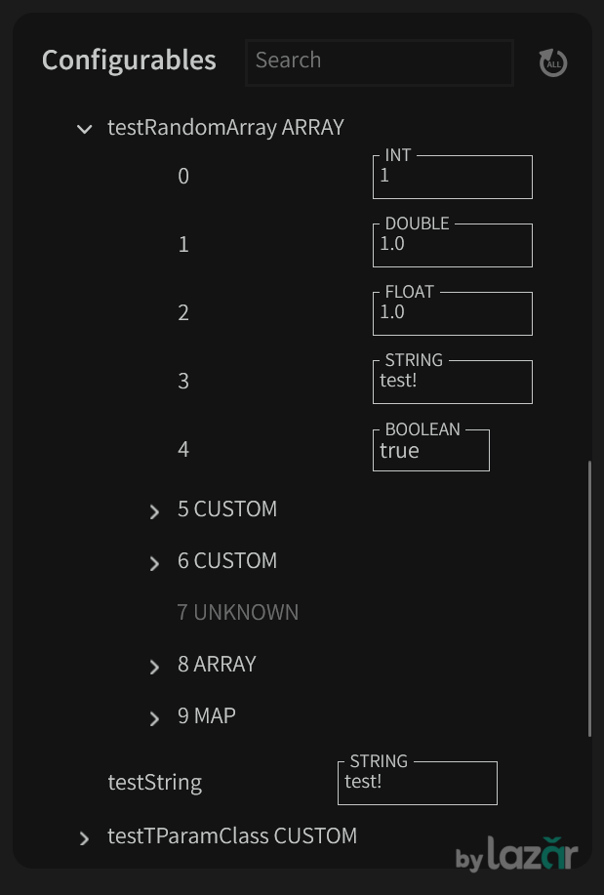Click the FLOAT value field

point(452,314)
